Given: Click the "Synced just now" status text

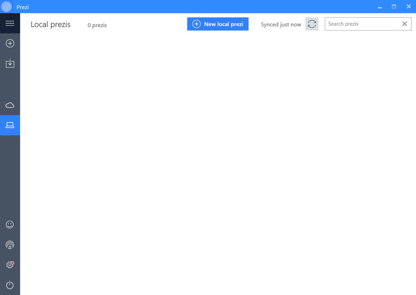Looking at the screenshot, I should click(281, 25).
